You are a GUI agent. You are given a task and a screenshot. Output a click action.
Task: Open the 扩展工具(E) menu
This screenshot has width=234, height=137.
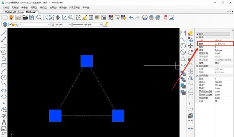pos(74,8)
